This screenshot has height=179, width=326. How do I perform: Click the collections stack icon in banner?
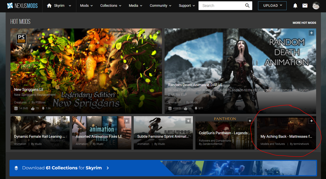click(16, 168)
